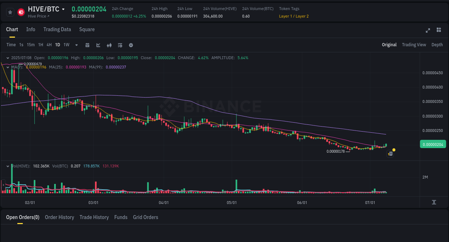The height and width of the screenshot is (242, 449).
Task: Click the green current price label
Action: (433, 144)
